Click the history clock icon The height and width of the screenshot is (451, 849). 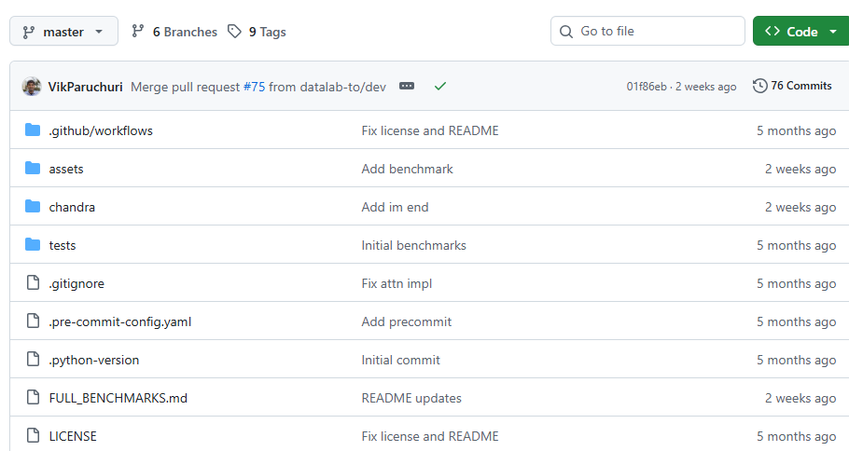pyautogui.click(x=760, y=86)
